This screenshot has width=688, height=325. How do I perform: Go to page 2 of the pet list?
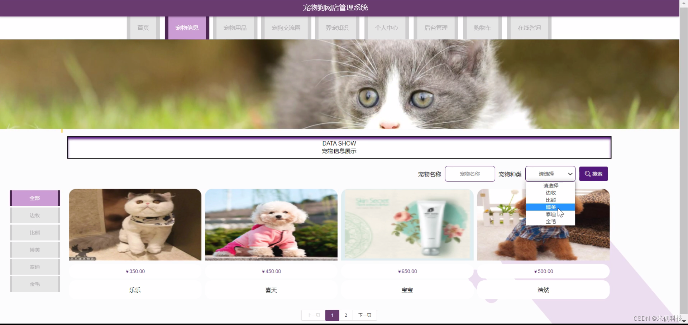pos(346,315)
